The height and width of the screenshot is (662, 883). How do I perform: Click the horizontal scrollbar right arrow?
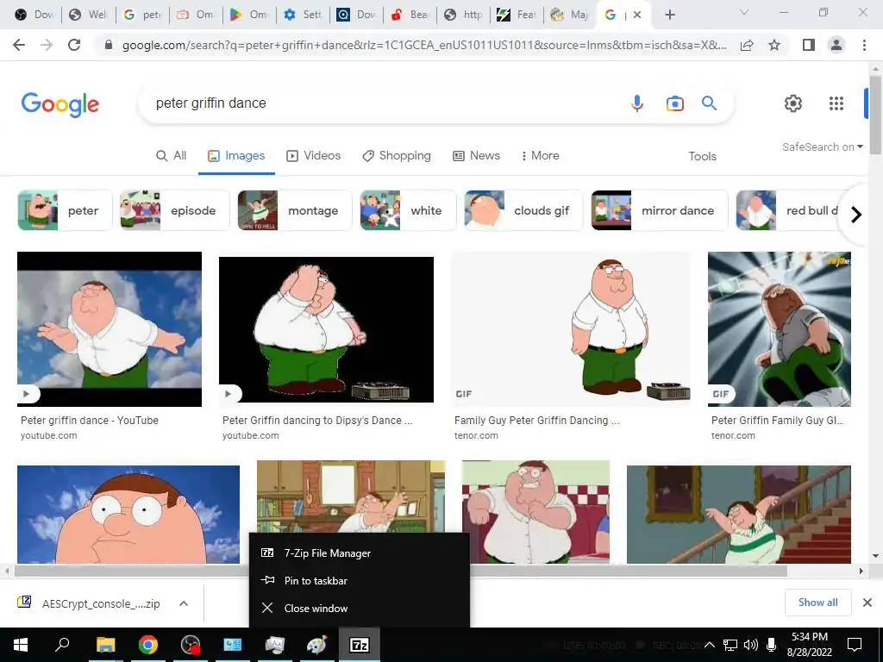861,571
